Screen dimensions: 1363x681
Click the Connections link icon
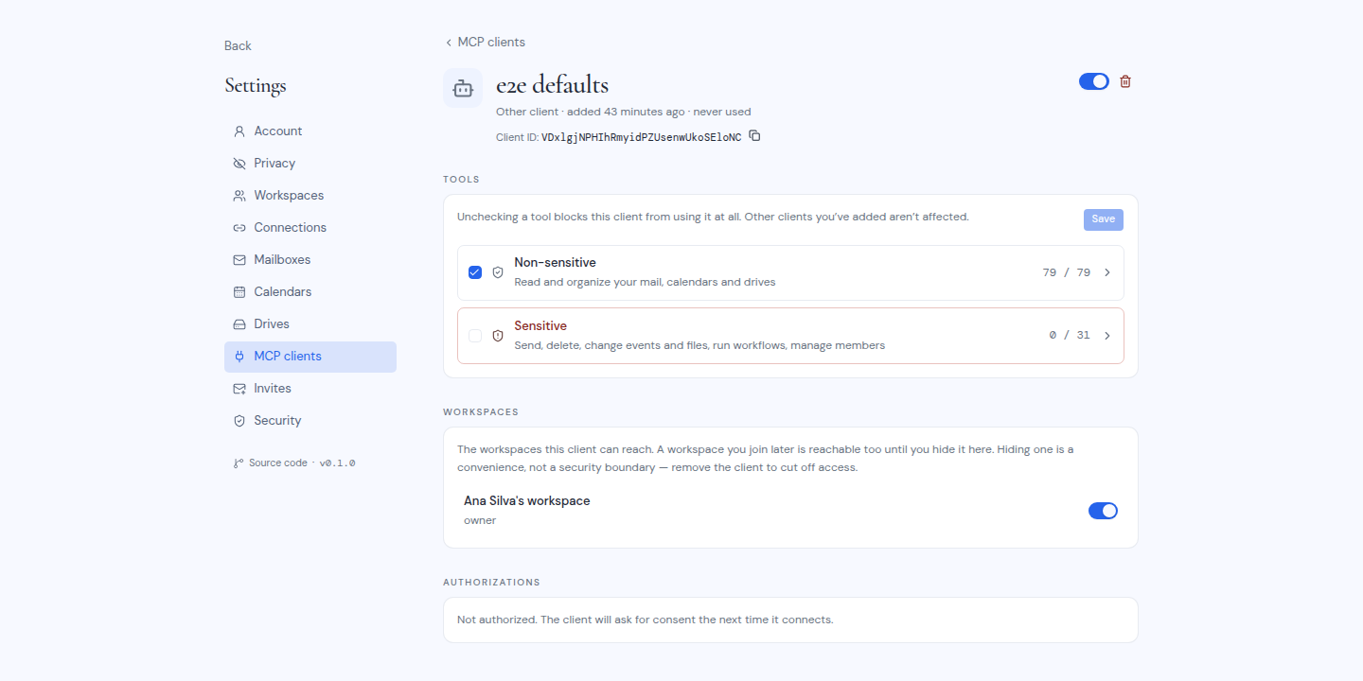239,228
